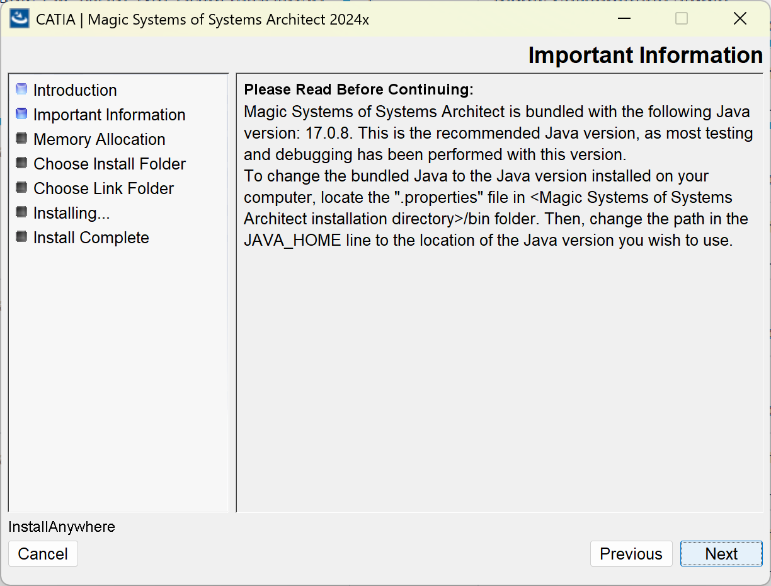Click the Installing... step bullet icon
The image size is (771, 586).
point(22,212)
